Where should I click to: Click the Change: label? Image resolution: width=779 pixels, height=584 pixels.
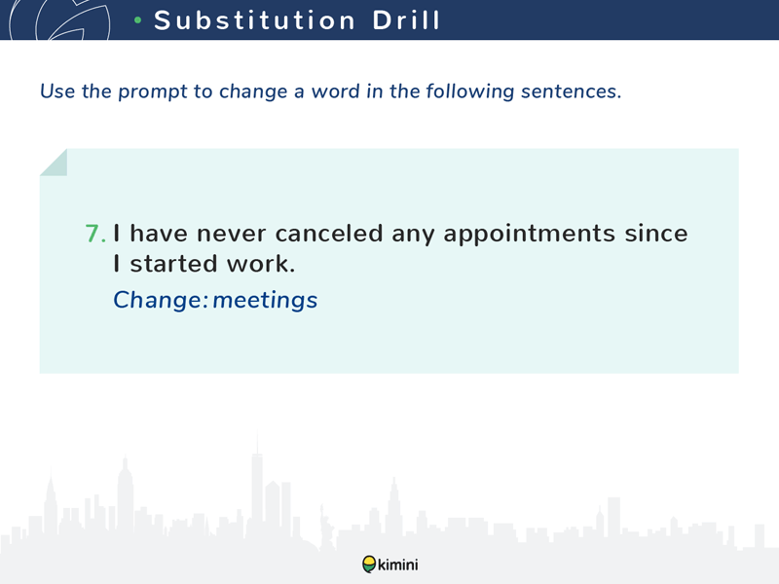click(x=161, y=301)
